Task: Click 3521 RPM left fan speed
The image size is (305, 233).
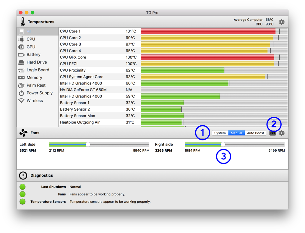Action: pos(27,151)
